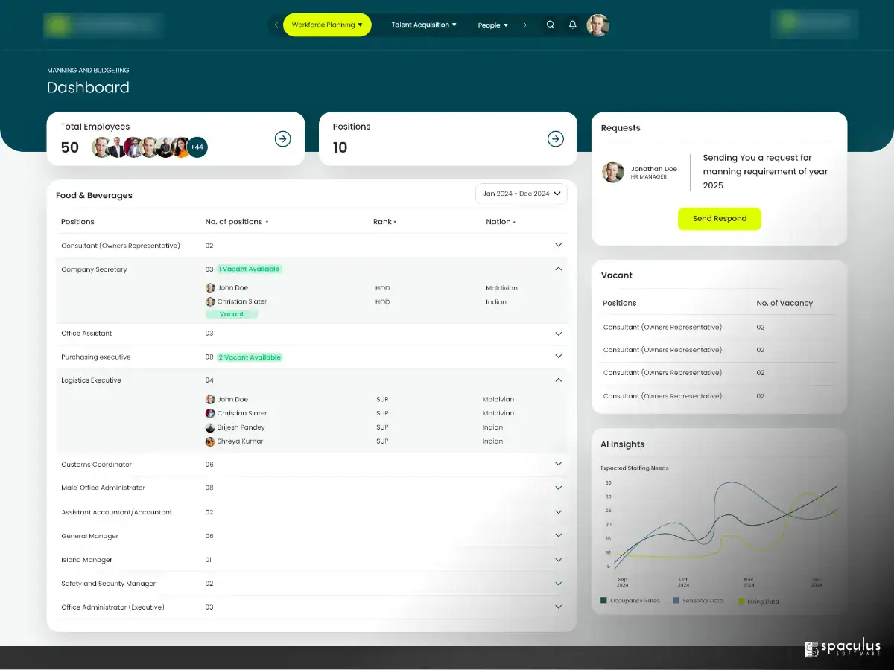The height and width of the screenshot is (670, 894).
Task: Click Jonathan Doe's request avatar
Action: pos(613,172)
